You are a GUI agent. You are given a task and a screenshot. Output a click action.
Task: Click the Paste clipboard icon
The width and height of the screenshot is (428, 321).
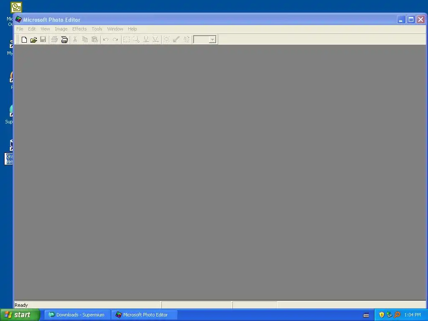click(94, 40)
